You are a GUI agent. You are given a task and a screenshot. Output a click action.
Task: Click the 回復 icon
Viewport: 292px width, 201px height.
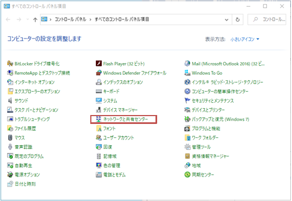click(99, 147)
